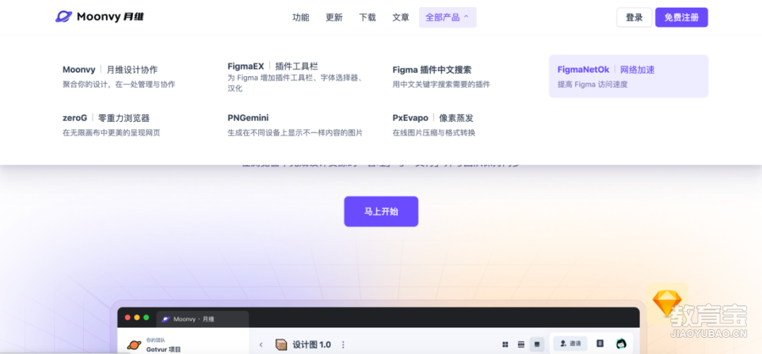Click the 马上开始 button
Screen dimensions: 762x354
[x=381, y=212]
